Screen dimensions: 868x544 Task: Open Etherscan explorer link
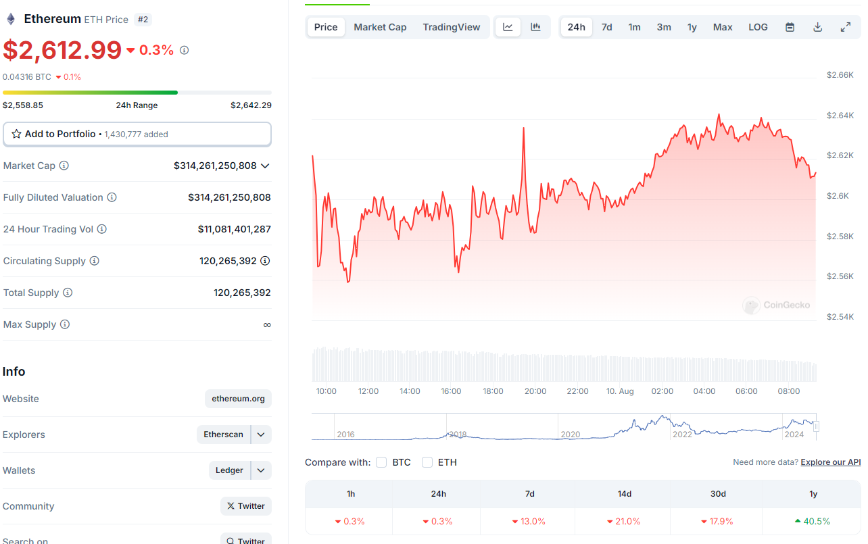[223, 435]
